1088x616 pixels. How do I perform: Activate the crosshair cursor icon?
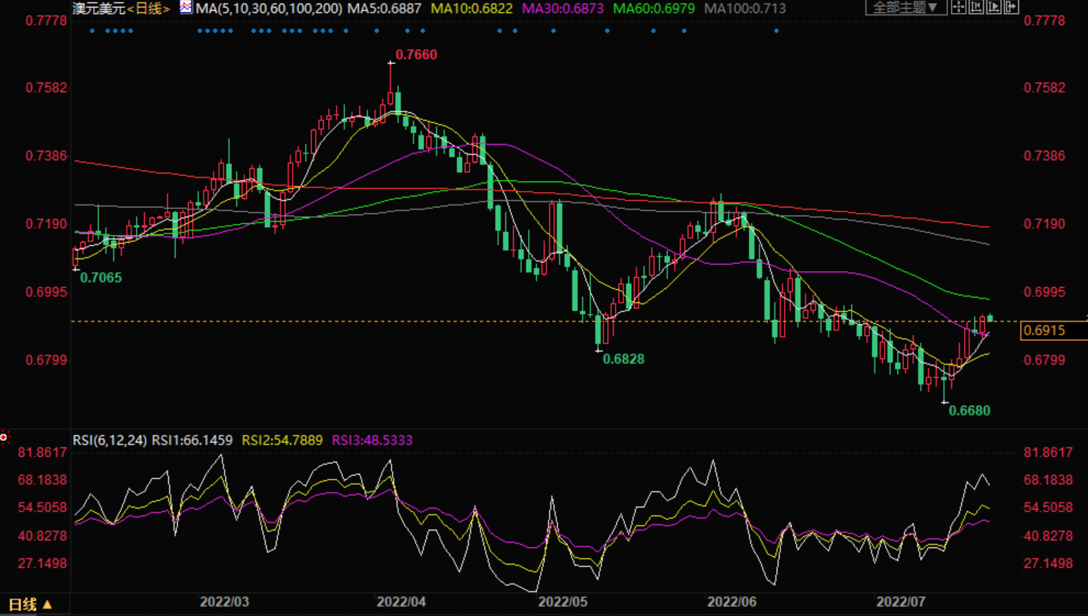pyautogui.click(x=958, y=7)
